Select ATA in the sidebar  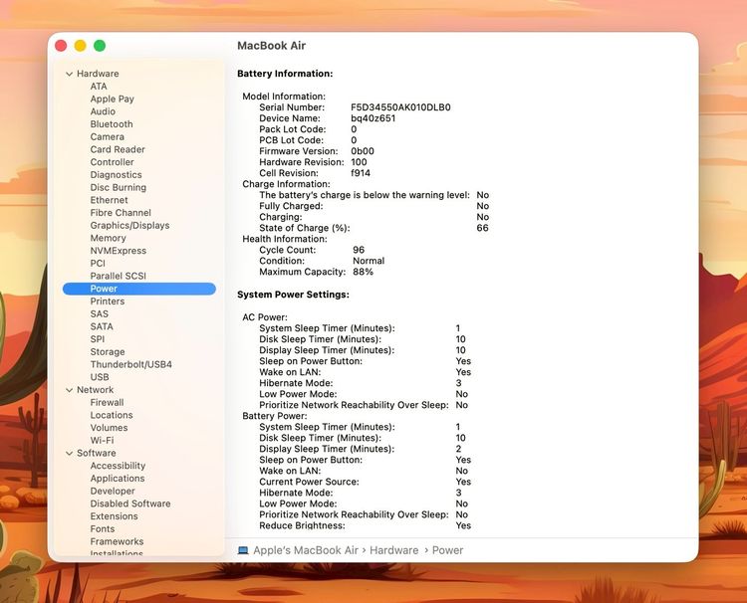99,87
